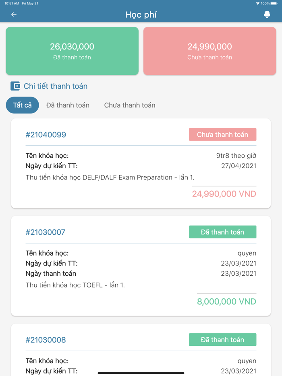282x376 pixels.
Task: Open invoice #21030008
Action: [46, 340]
